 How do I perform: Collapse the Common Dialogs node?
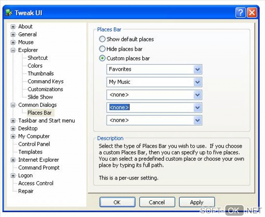[x=13, y=105]
